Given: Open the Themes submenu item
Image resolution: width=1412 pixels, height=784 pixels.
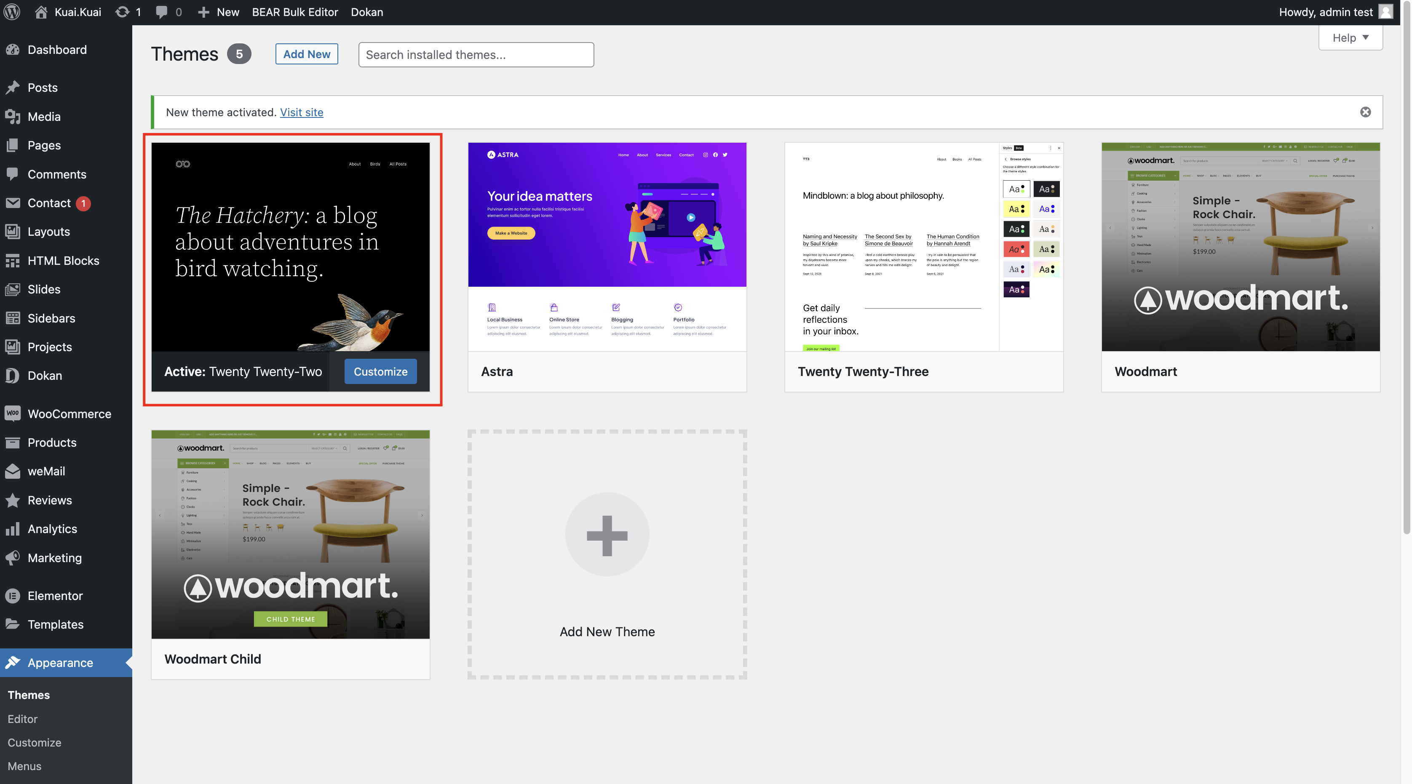Looking at the screenshot, I should pyautogui.click(x=29, y=695).
